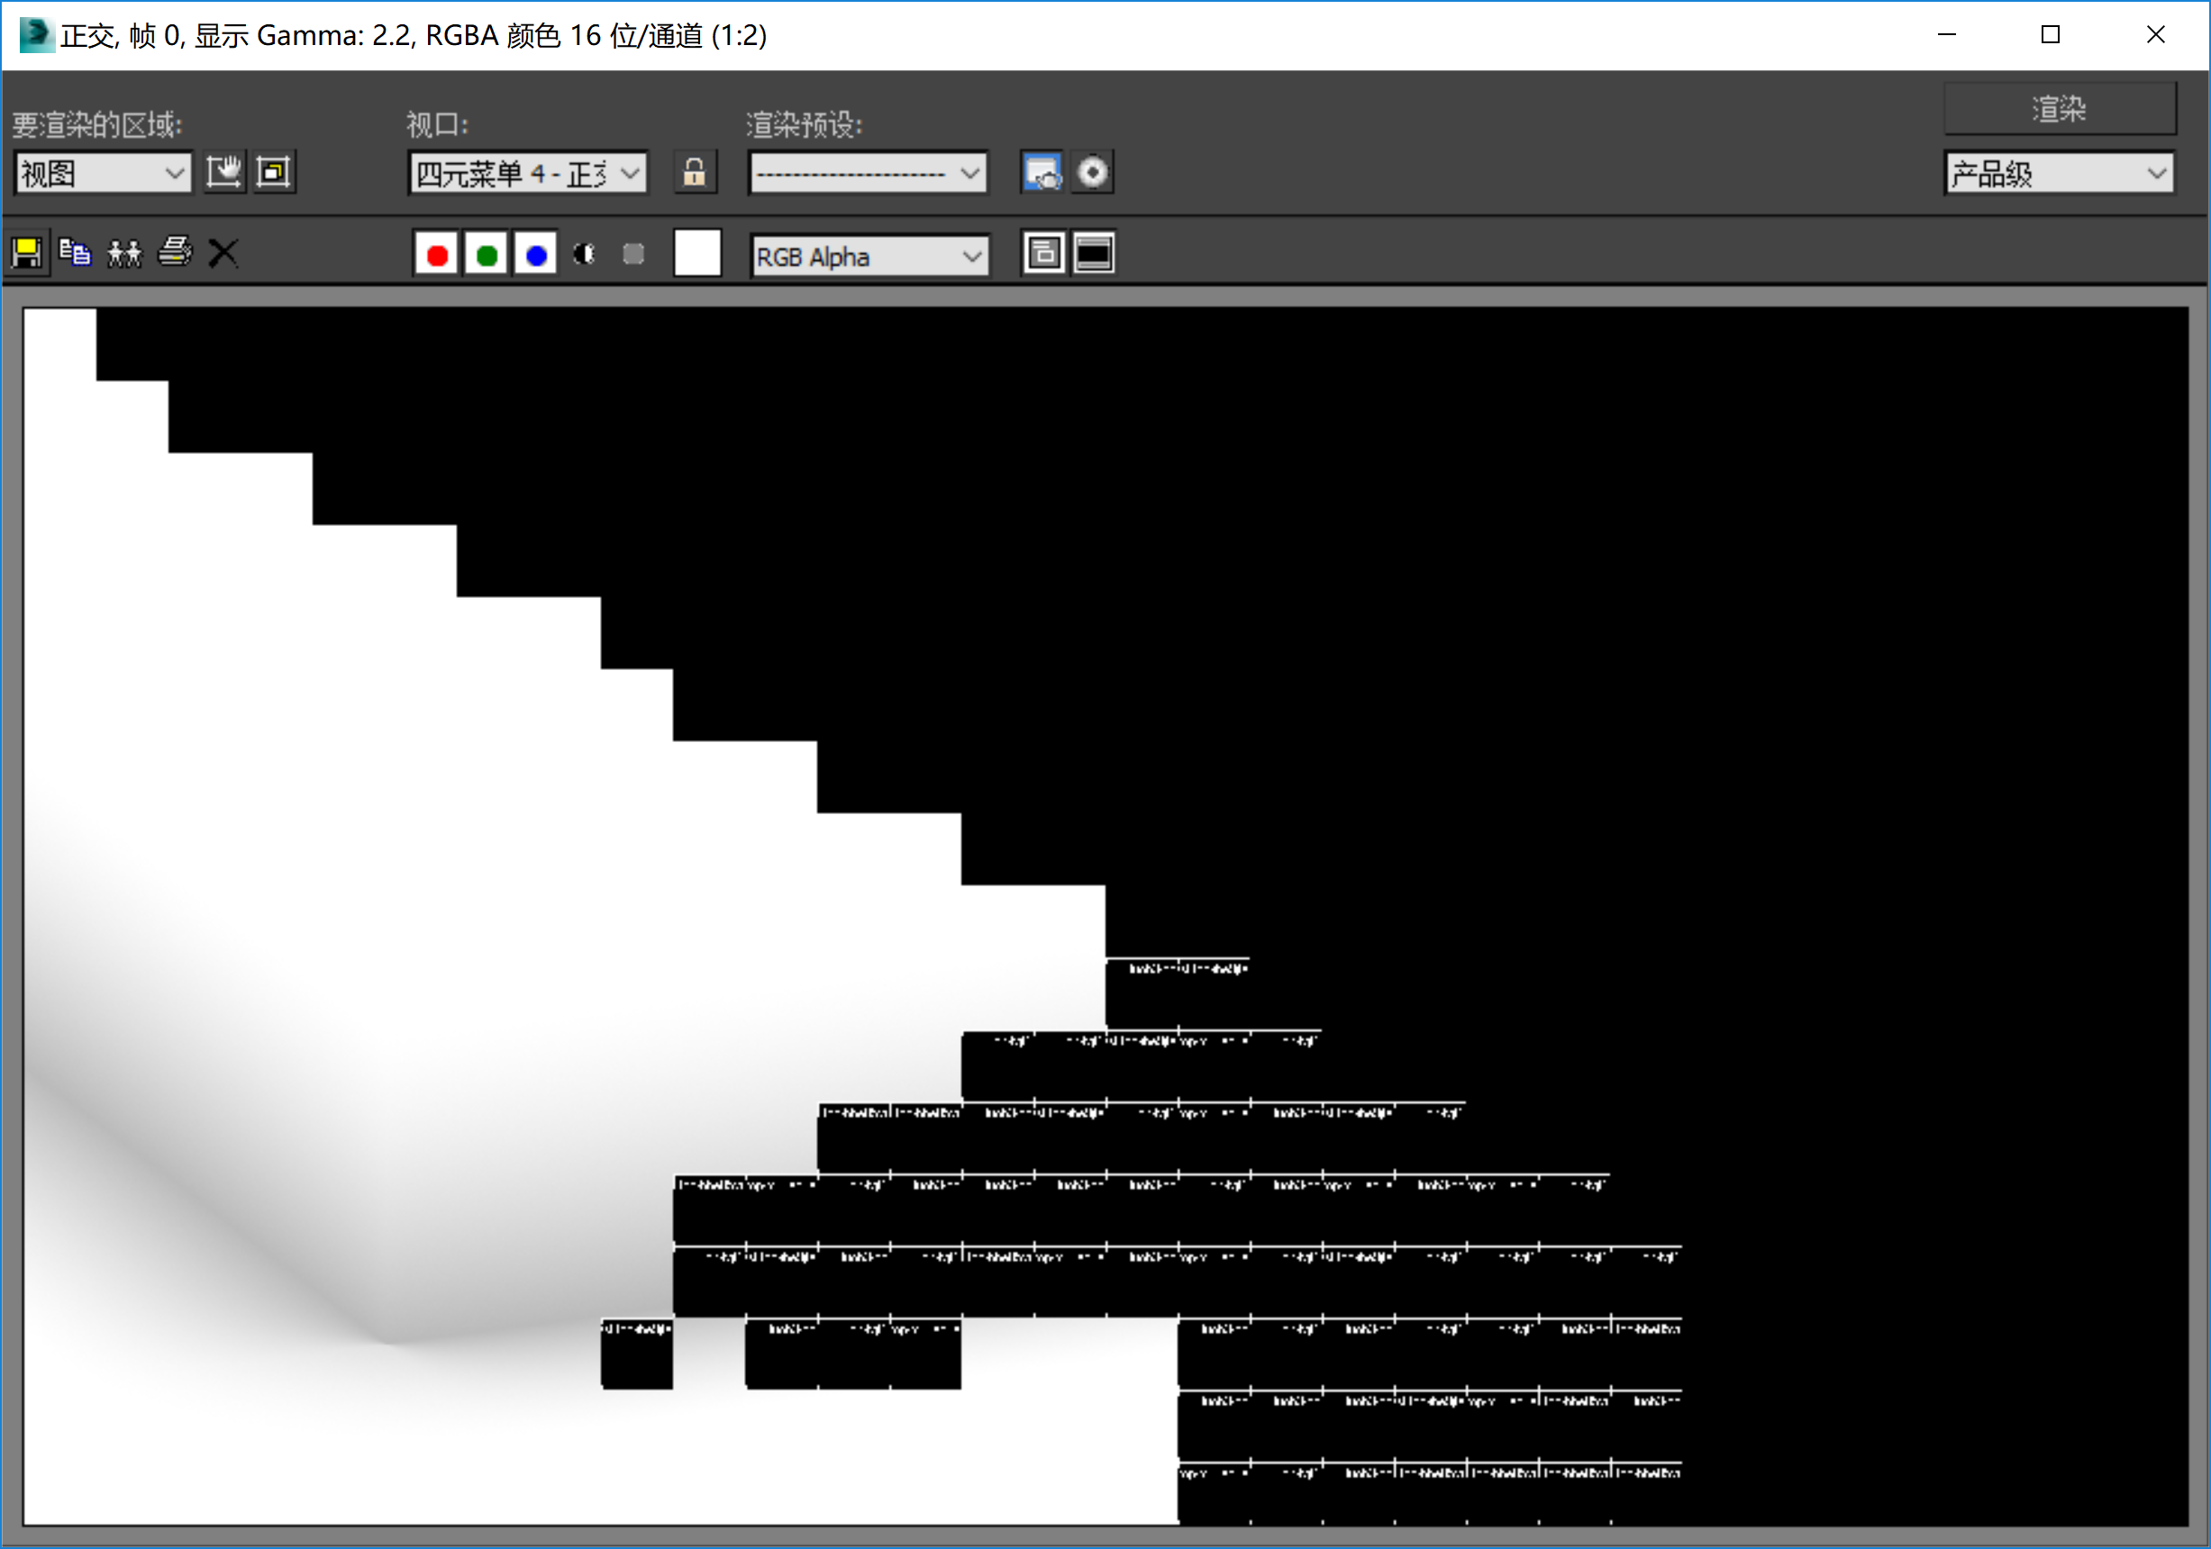The image size is (2211, 1549).
Task: Toggle the viewport lock padlock
Action: pos(695,173)
